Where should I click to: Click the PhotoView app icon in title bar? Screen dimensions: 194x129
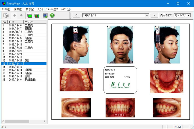point(3,3)
